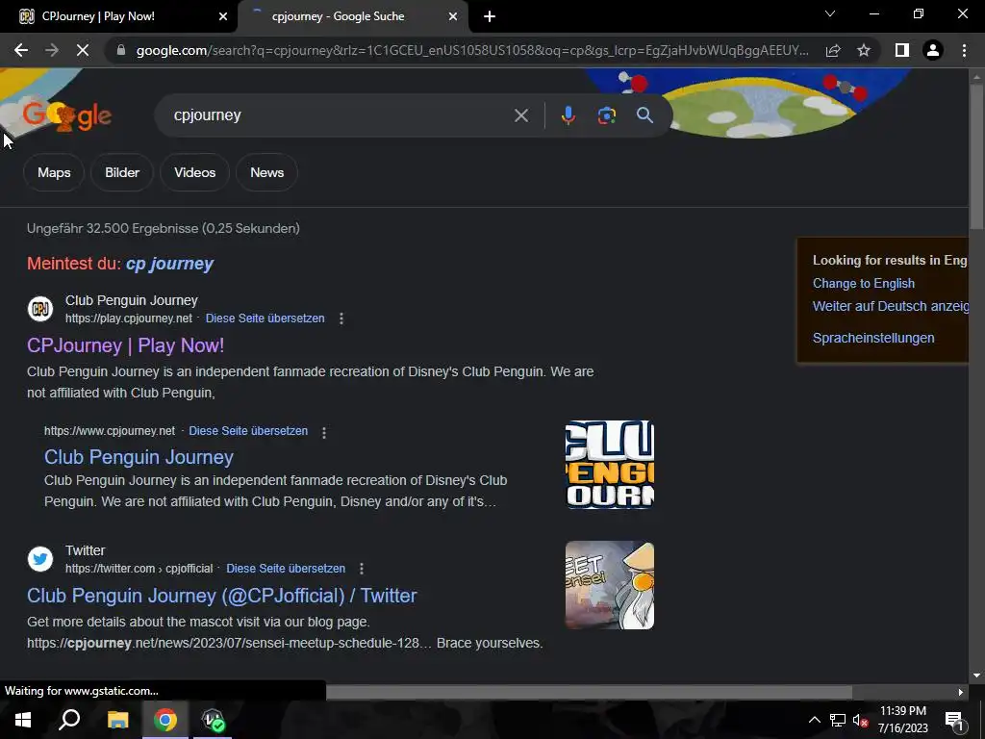Viewport: 985px width, 739px height.
Task: Bookmark this page with the star icon
Action: pos(864,50)
